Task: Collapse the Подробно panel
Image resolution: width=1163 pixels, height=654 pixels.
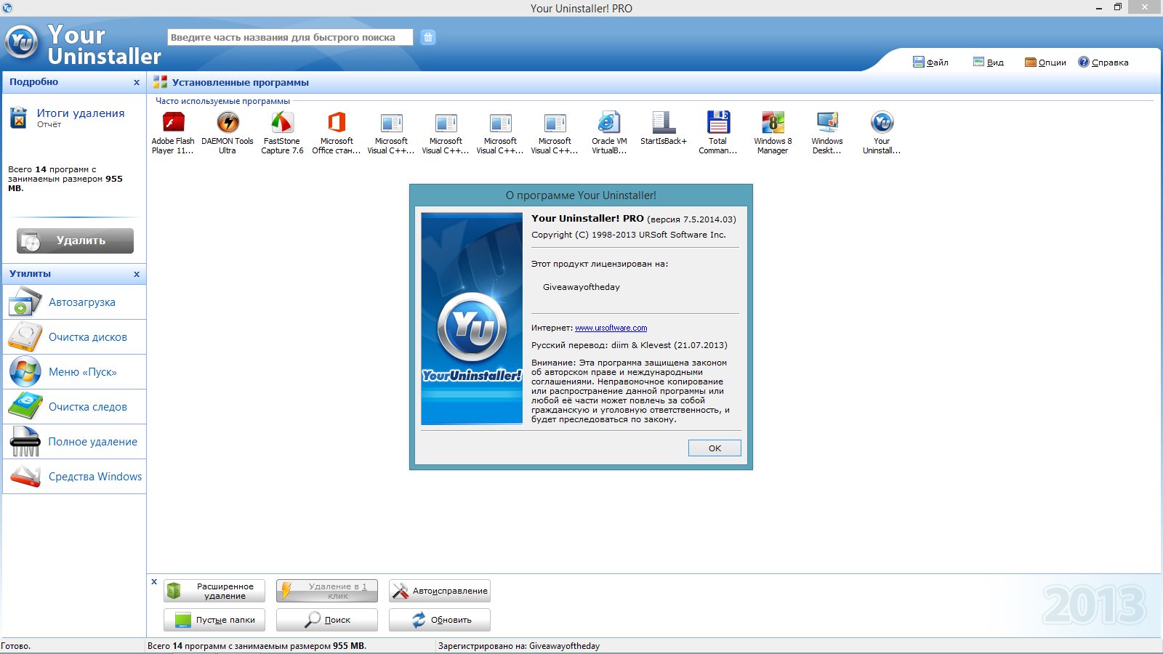Action: [136, 82]
